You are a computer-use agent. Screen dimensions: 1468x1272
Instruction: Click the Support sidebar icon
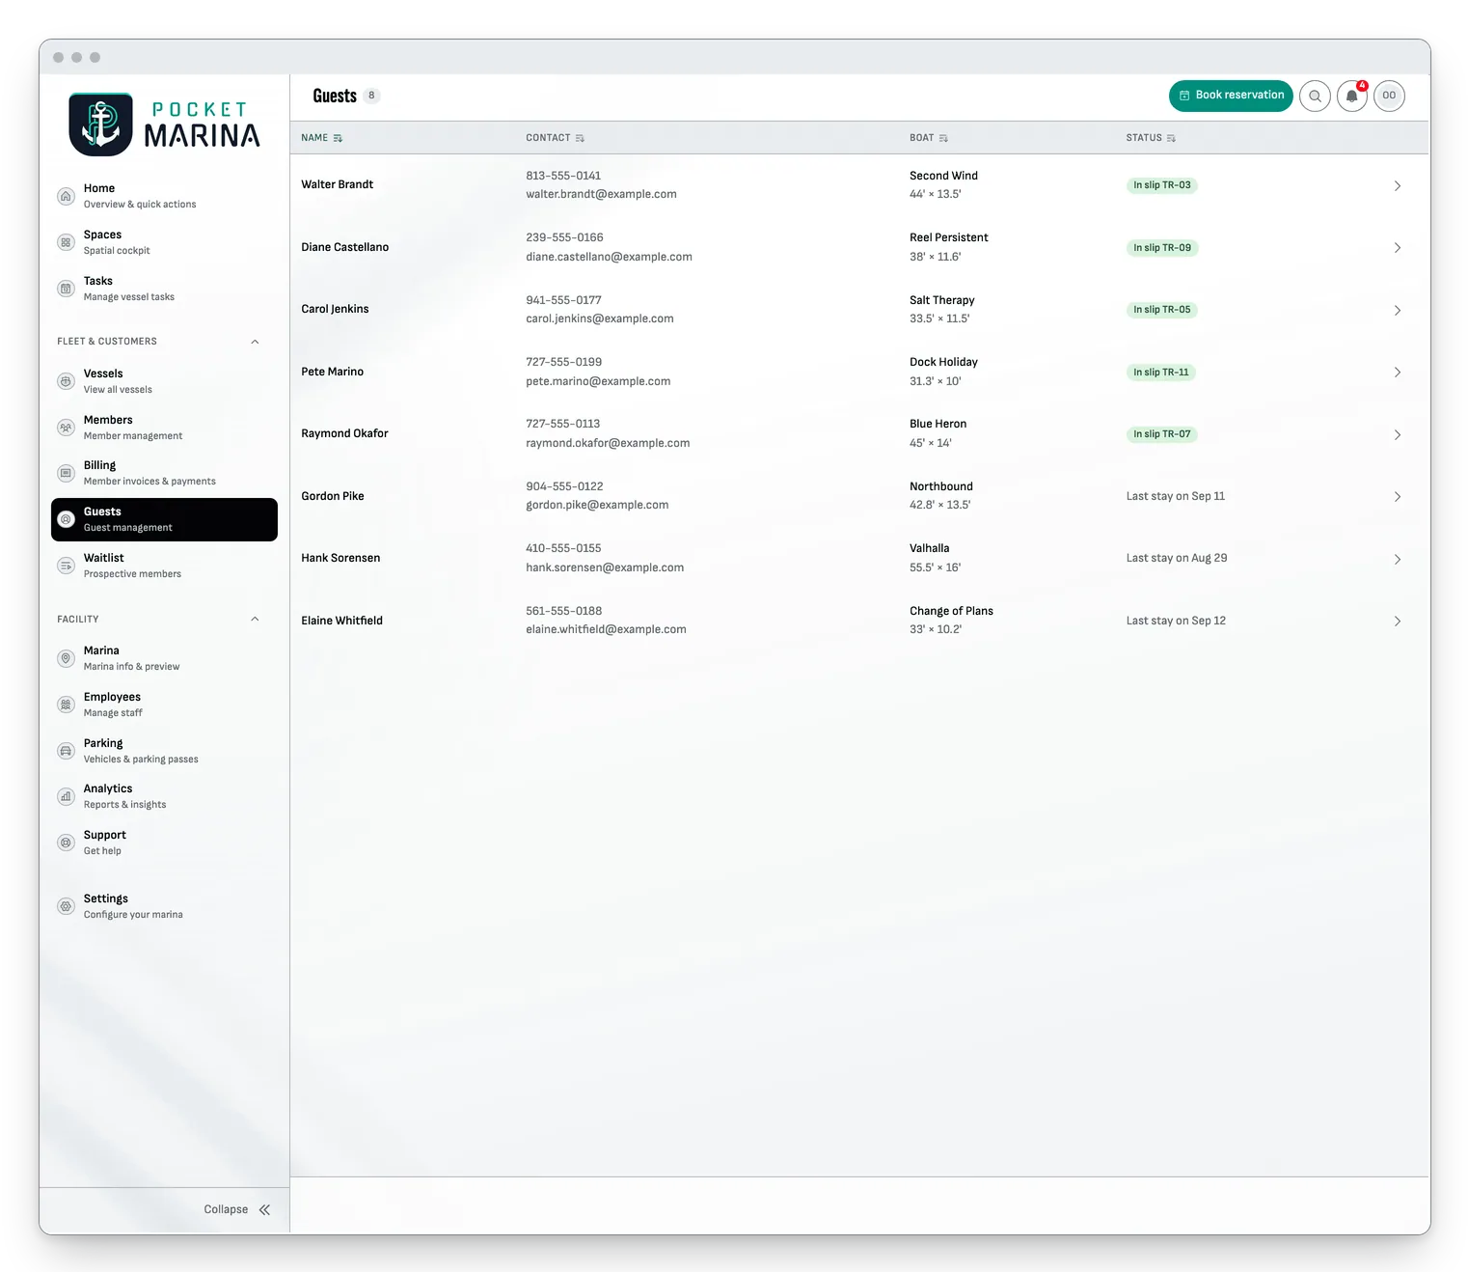(66, 843)
